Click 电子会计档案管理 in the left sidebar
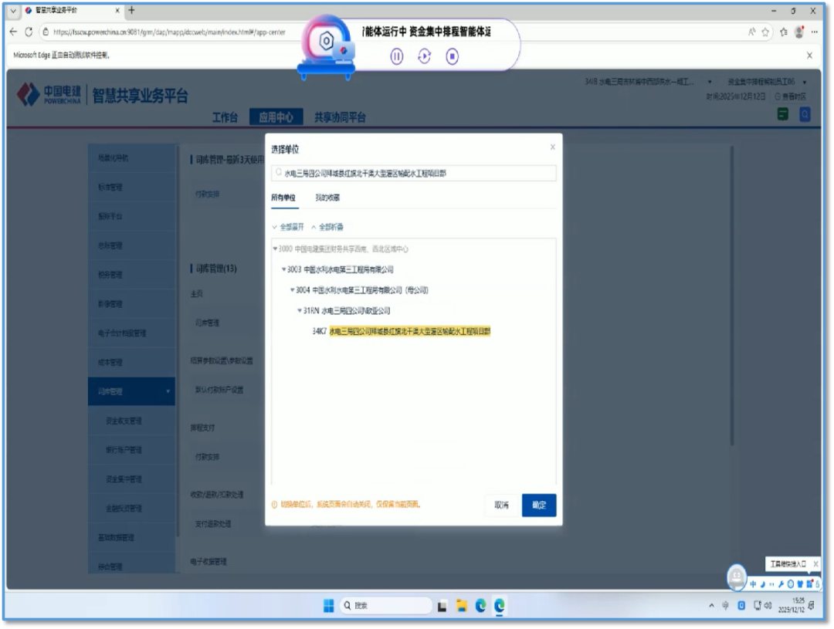This screenshot has height=629, width=834. (122, 333)
